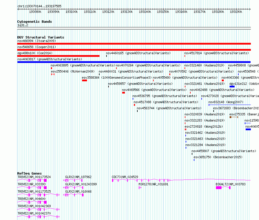Click the nsv548658 (Cooper2011) variant label
This screenshot has width=259, height=220.
click(37, 47)
